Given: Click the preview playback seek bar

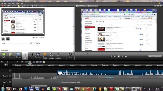Looking at the screenshot, I should [119, 53].
